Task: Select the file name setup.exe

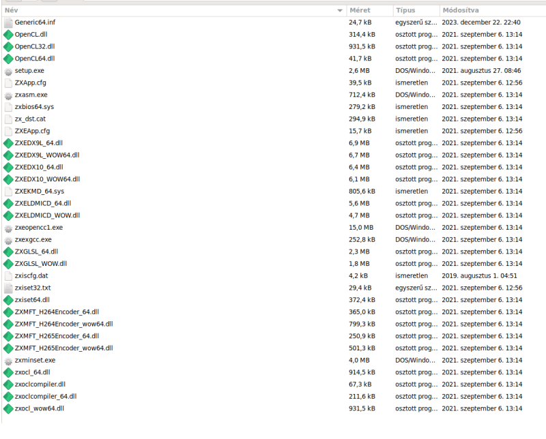Action: [x=29, y=71]
